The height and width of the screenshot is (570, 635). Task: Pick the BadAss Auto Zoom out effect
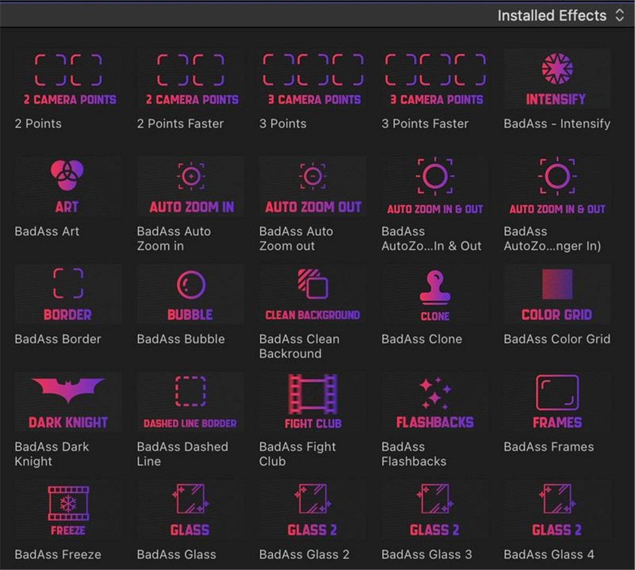point(313,187)
